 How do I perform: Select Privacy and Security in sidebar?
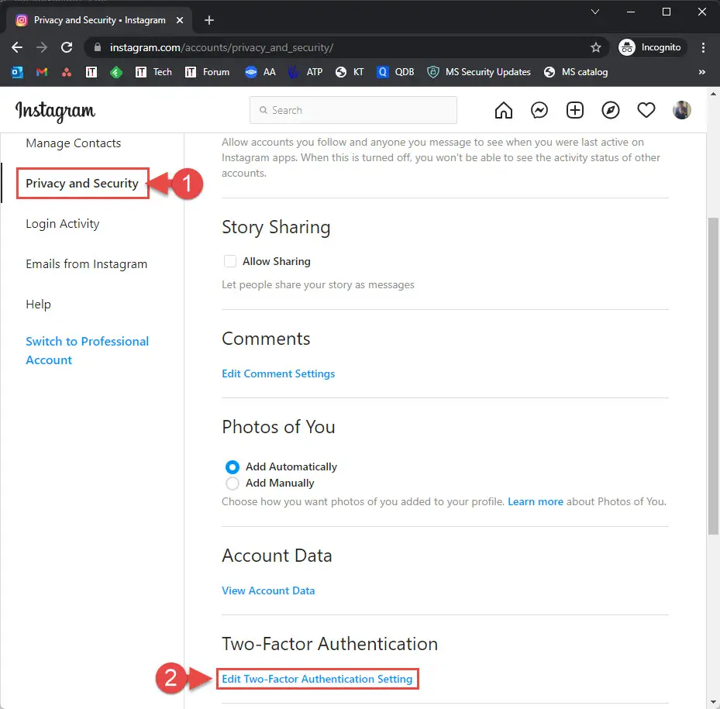[82, 183]
